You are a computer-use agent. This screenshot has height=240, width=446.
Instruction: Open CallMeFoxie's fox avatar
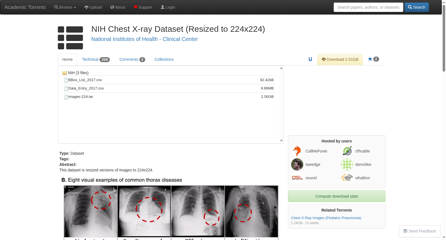[x=297, y=151]
